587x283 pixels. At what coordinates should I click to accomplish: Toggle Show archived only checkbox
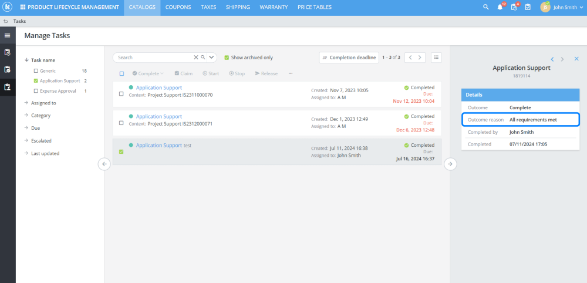tap(227, 58)
